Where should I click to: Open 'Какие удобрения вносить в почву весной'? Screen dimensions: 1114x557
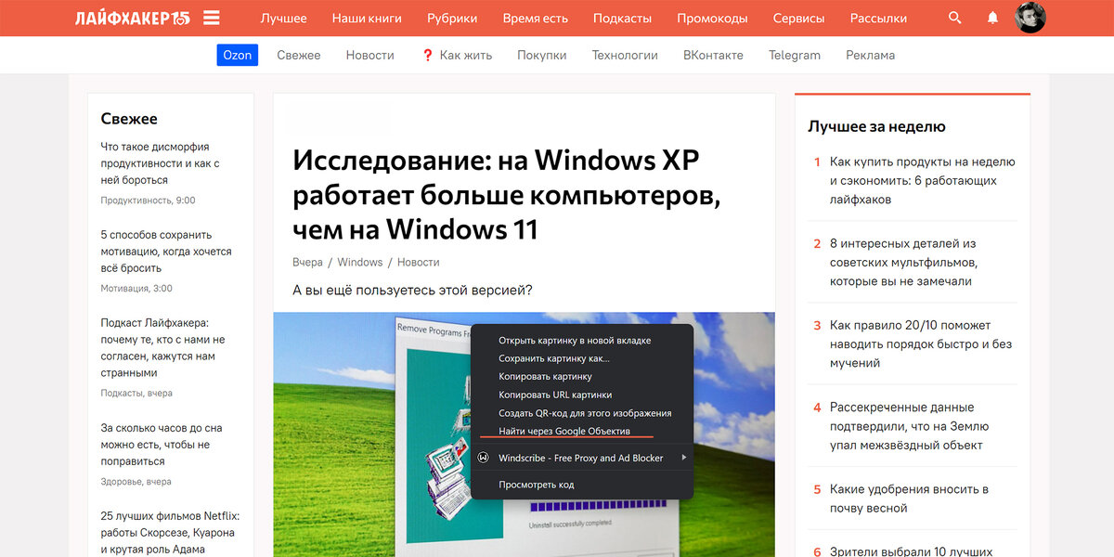909,499
